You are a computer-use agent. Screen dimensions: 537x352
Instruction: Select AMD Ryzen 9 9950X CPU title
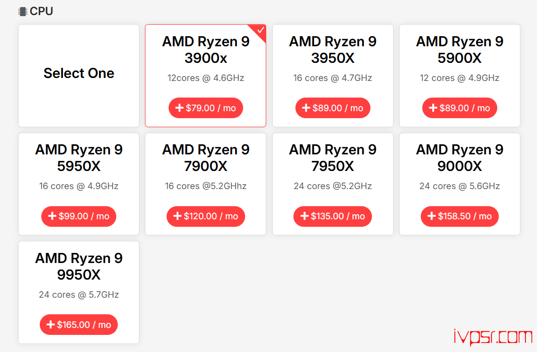coord(79,267)
